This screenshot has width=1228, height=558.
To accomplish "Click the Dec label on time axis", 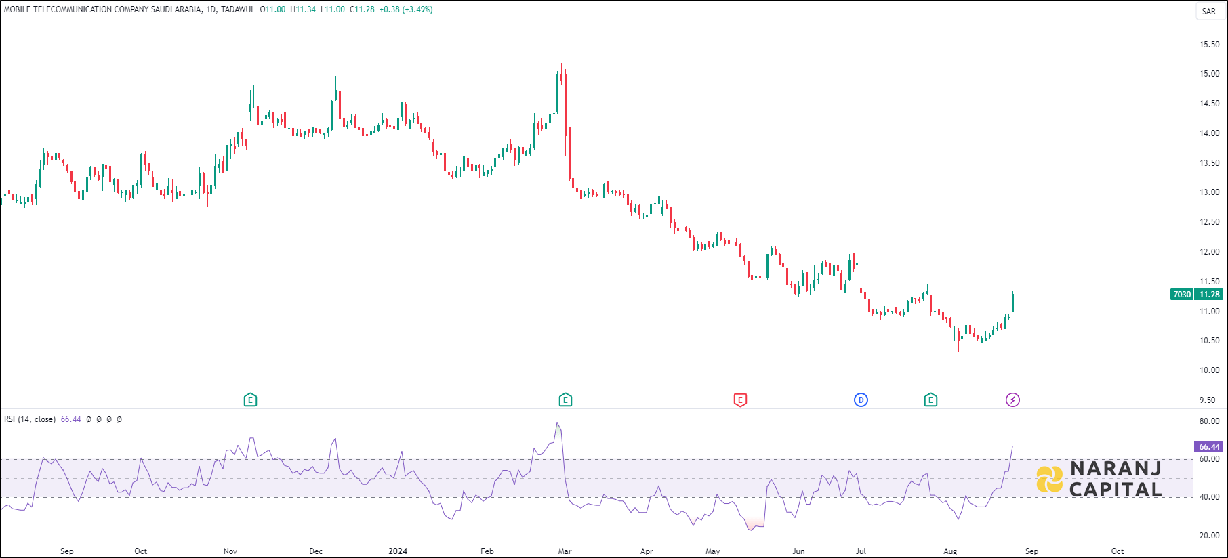I will click(316, 551).
